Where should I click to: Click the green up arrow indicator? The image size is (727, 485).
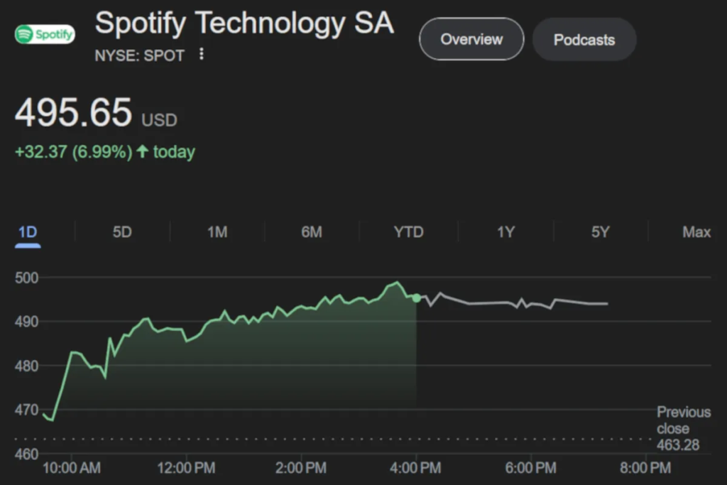point(143,151)
